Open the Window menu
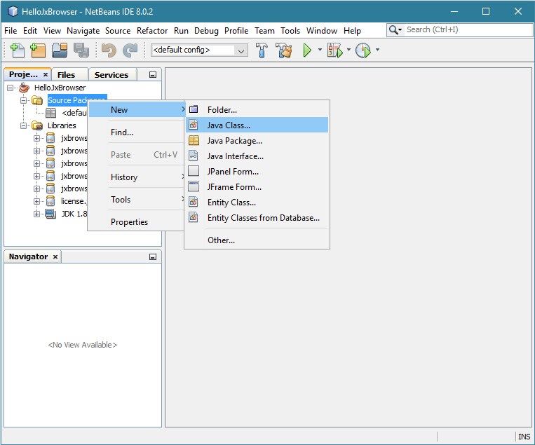 tap(321, 31)
